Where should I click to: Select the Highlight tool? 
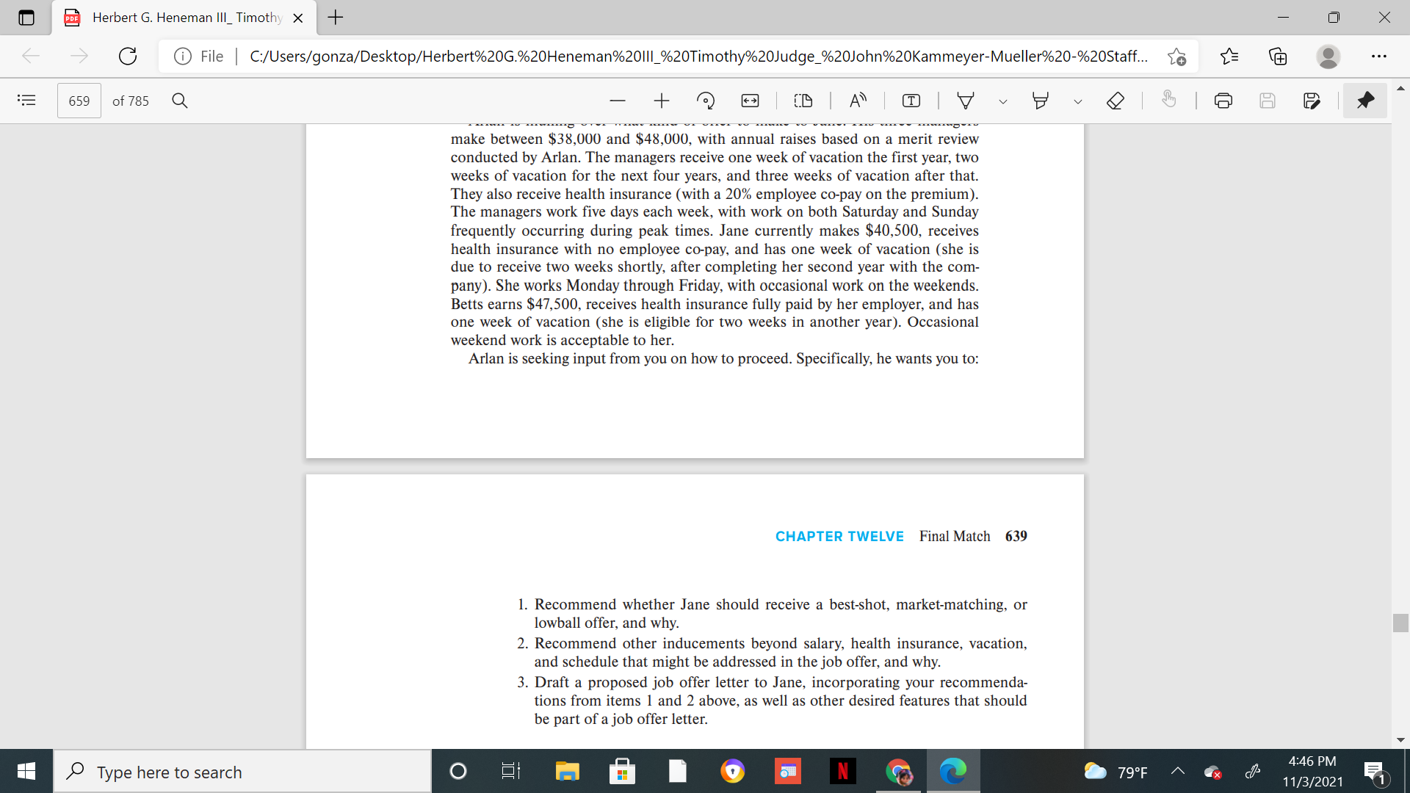pyautogui.click(x=1041, y=101)
